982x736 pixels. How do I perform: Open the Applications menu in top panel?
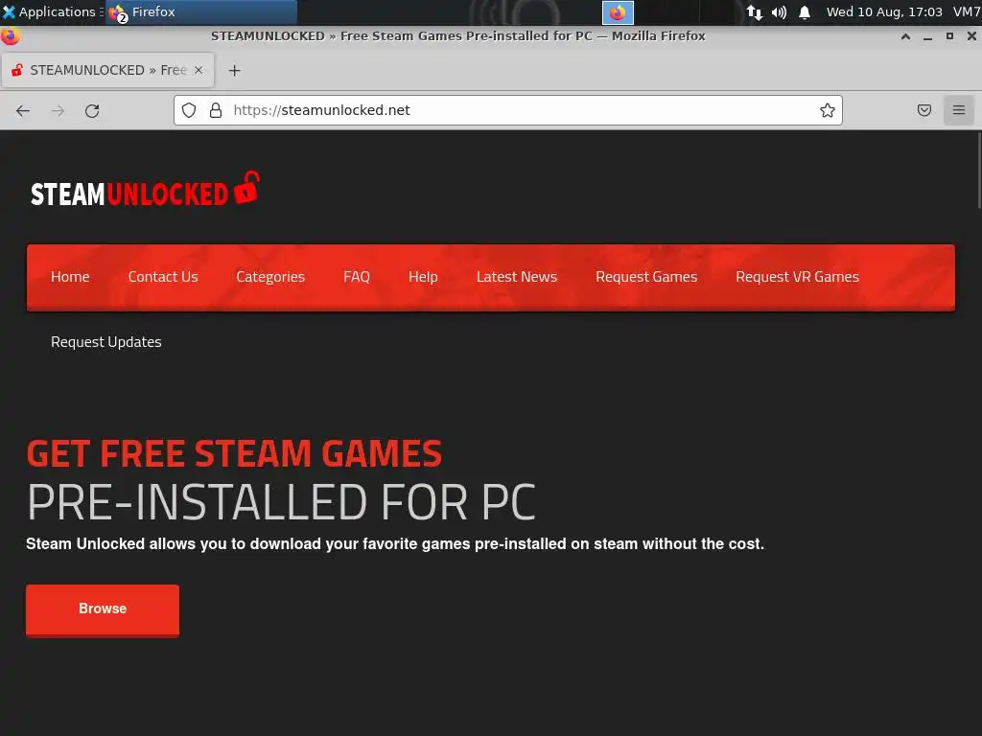53,11
